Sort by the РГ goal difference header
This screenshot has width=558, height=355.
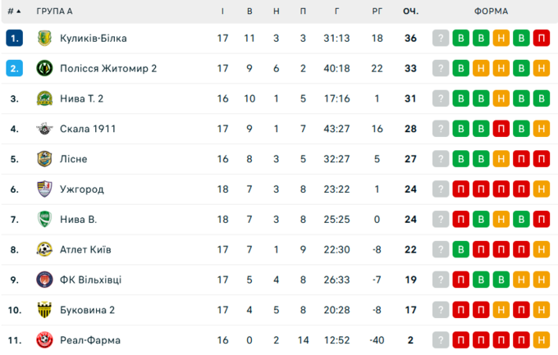(377, 11)
